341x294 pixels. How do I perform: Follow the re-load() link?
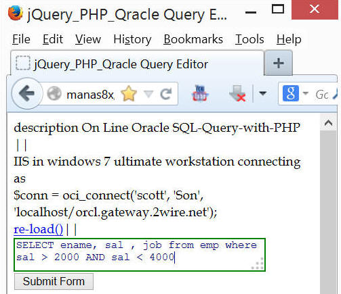click(39, 229)
